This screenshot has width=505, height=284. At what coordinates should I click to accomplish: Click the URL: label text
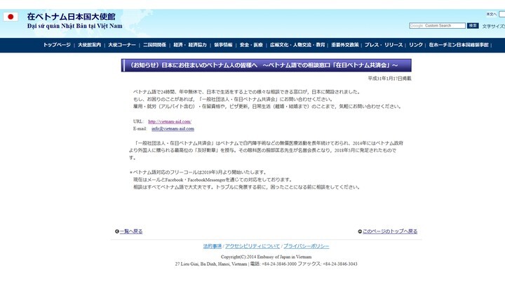click(138, 121)
